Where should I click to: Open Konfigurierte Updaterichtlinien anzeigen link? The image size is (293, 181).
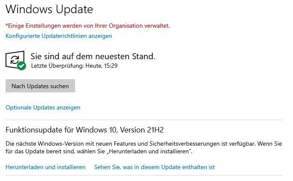59,36
